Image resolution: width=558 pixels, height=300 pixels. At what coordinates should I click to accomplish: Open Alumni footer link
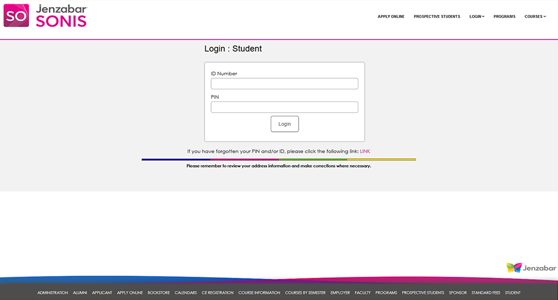[x=80, y=292]
